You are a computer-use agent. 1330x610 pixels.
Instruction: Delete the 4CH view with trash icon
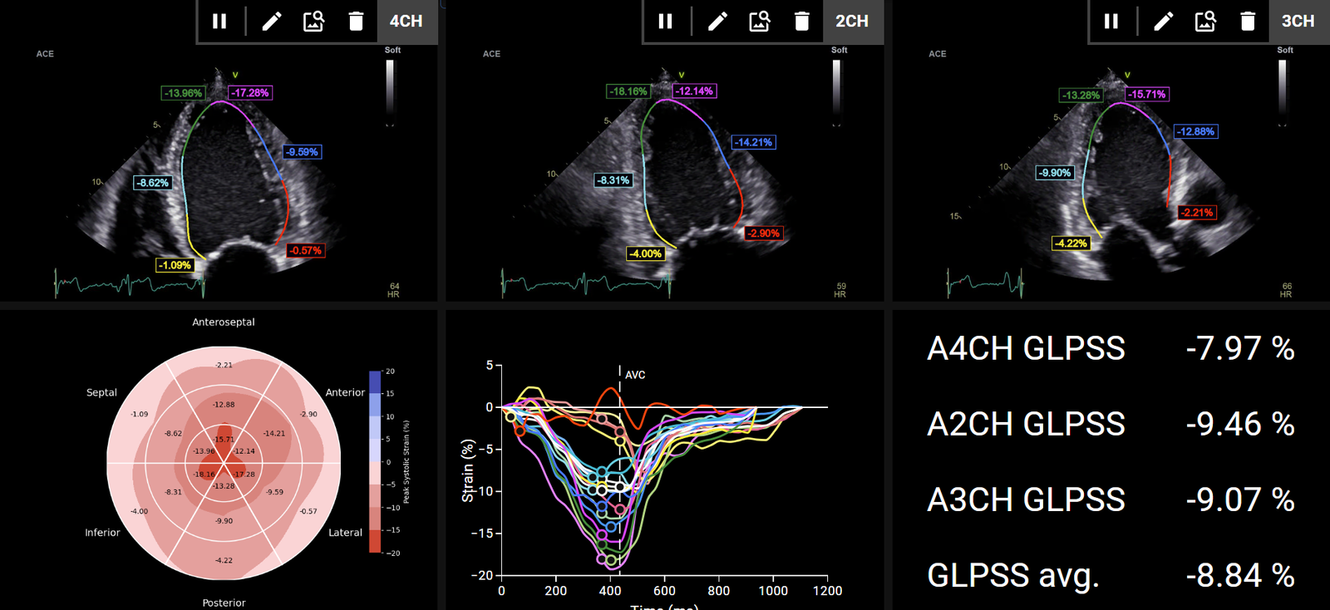pos(356,22)
